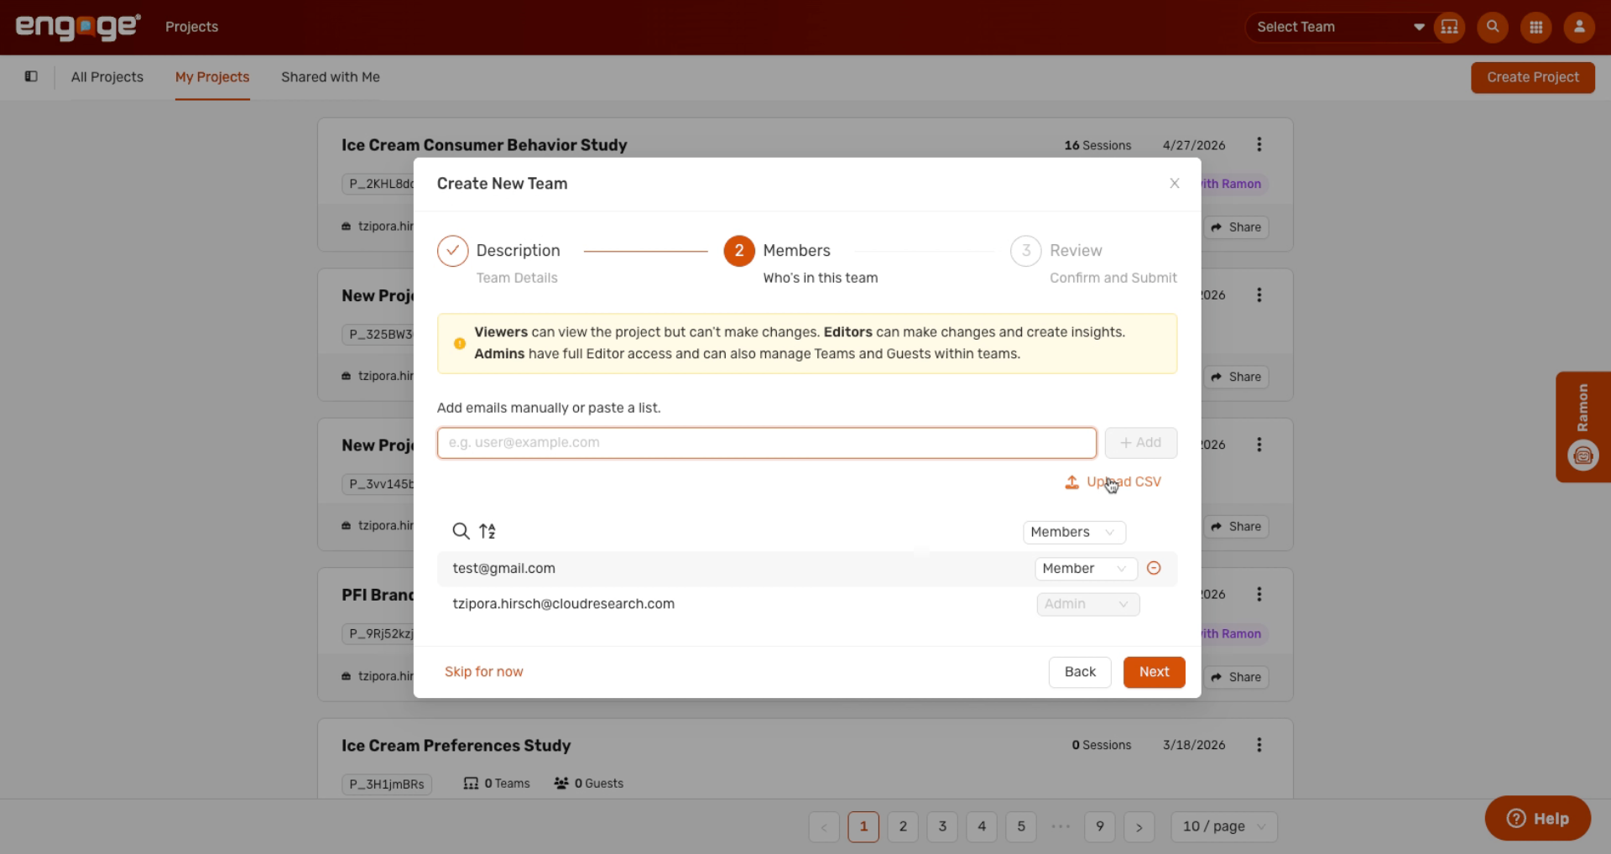Open the 10 / page dropdown
The image size is (1611, 854).
pyautogui.click(x=1223, y=826)
